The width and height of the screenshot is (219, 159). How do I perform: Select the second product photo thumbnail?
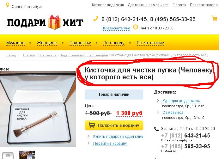coord(27,155)
